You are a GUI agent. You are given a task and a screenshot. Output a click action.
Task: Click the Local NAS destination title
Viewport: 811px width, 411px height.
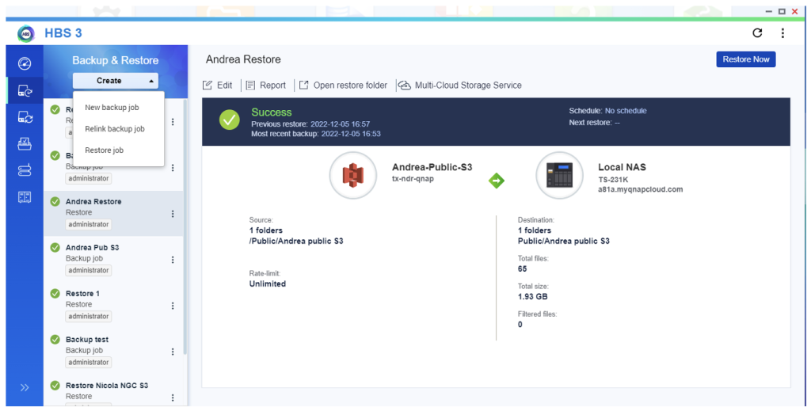point(622,168)
